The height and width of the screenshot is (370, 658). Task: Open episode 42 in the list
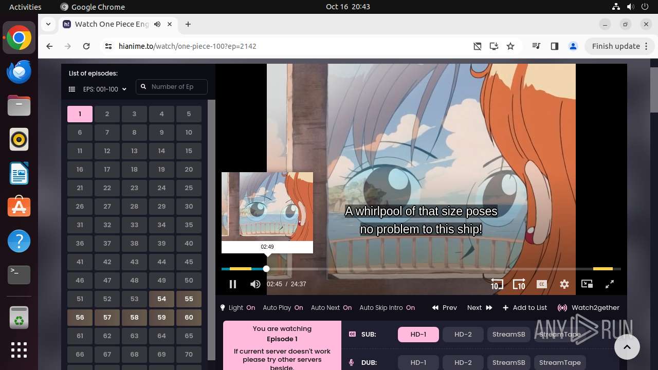(107, 262)
